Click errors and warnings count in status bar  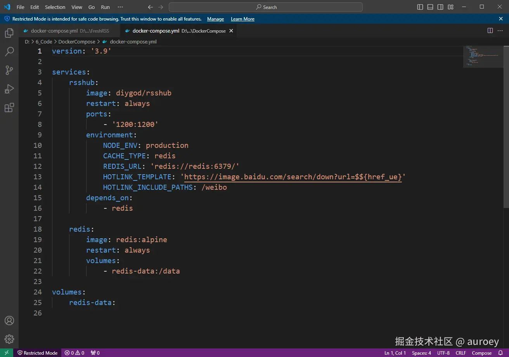point(74,353)
